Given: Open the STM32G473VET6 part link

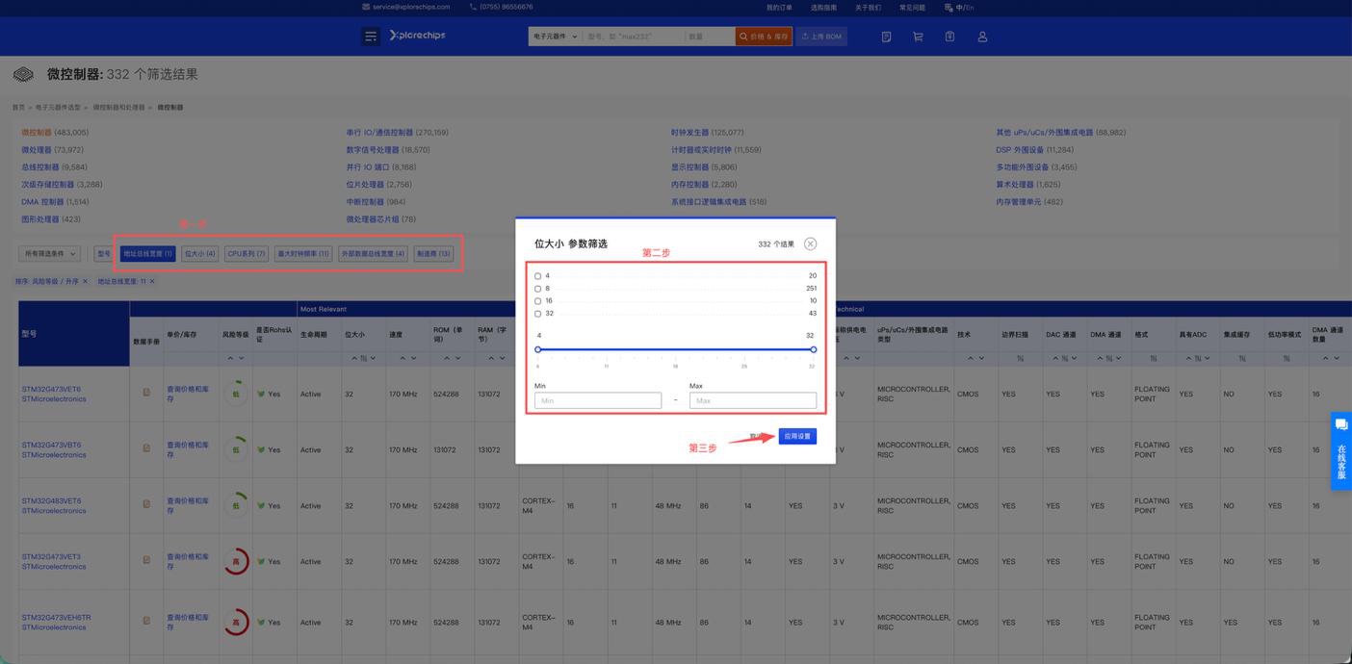Looking at the screenshot, I should [x=51, y=390].
